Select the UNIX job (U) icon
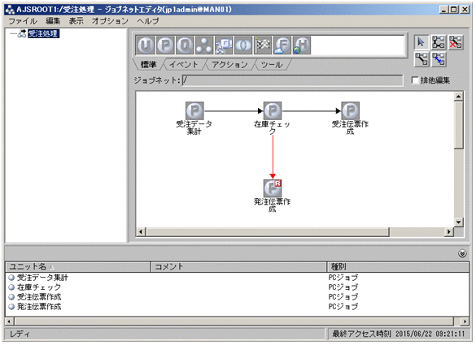Screen dimensions: 476x345 coord(146,45)
